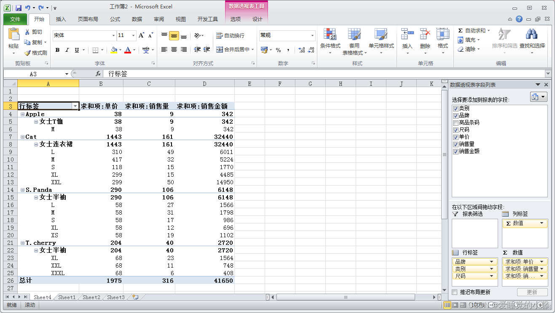Collapse the Cat row group
This screenshot has width=555, height=313.
(x=22, y=137)
